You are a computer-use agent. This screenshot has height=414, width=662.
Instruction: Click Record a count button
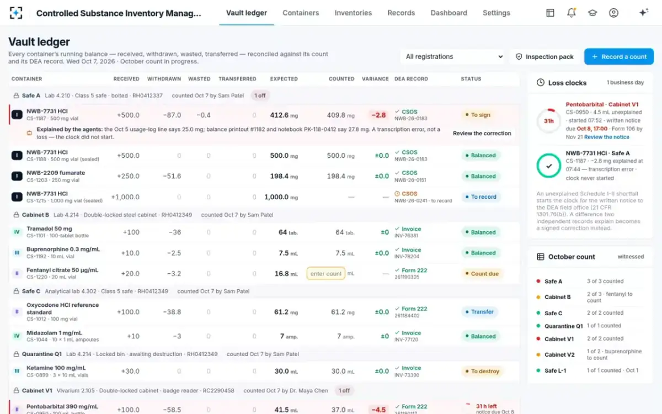pos(619,56)
